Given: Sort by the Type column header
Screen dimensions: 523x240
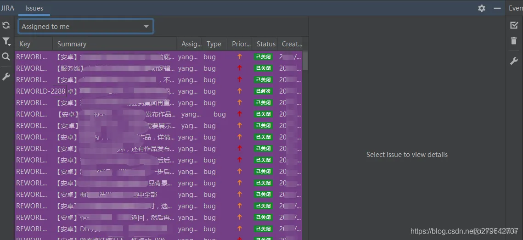Looking at the screenshot, I should (x=214, y=44).
